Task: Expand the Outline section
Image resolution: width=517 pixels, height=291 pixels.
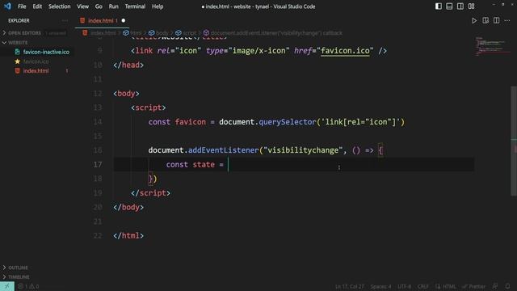Action: tap(18, 268)
